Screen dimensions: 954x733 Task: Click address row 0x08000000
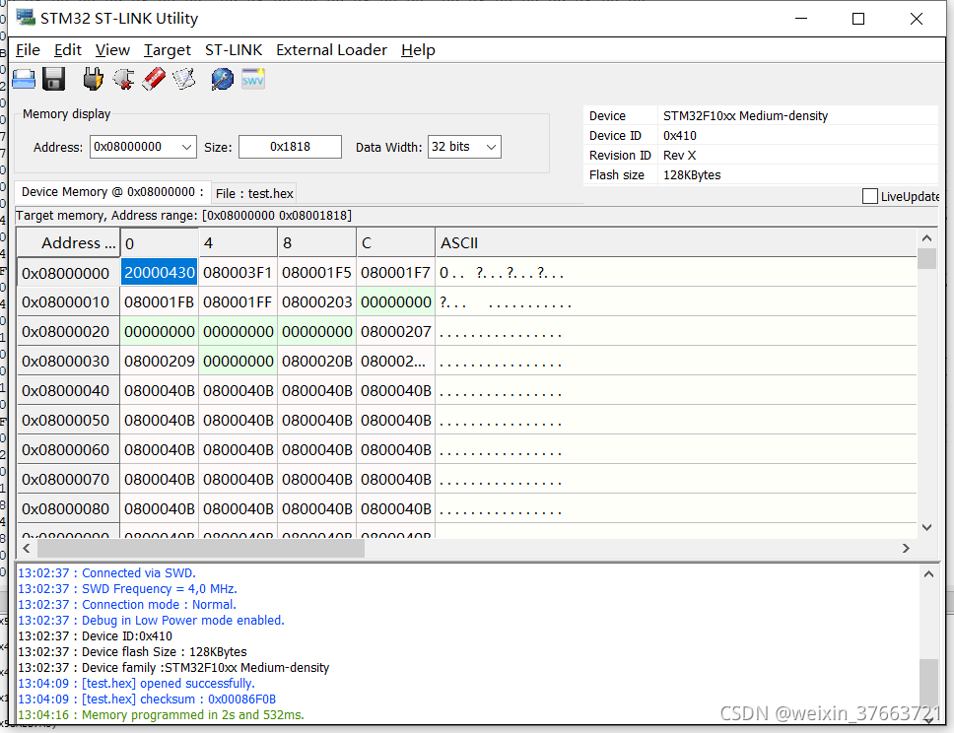(66, 273)
